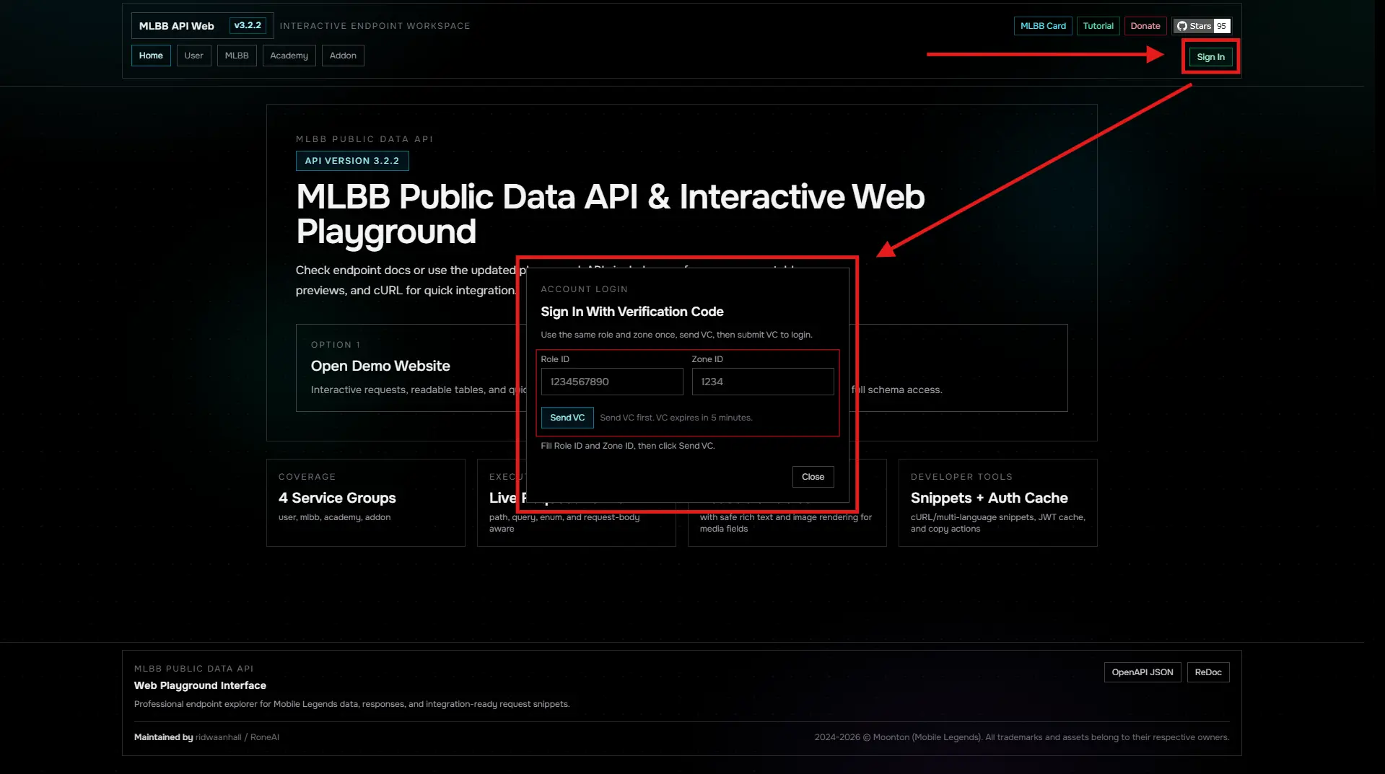Click the INTERACTIVE ENDPOINT WORKSPACE label
Screen dimensions: 1385x774
click(375, 26)
